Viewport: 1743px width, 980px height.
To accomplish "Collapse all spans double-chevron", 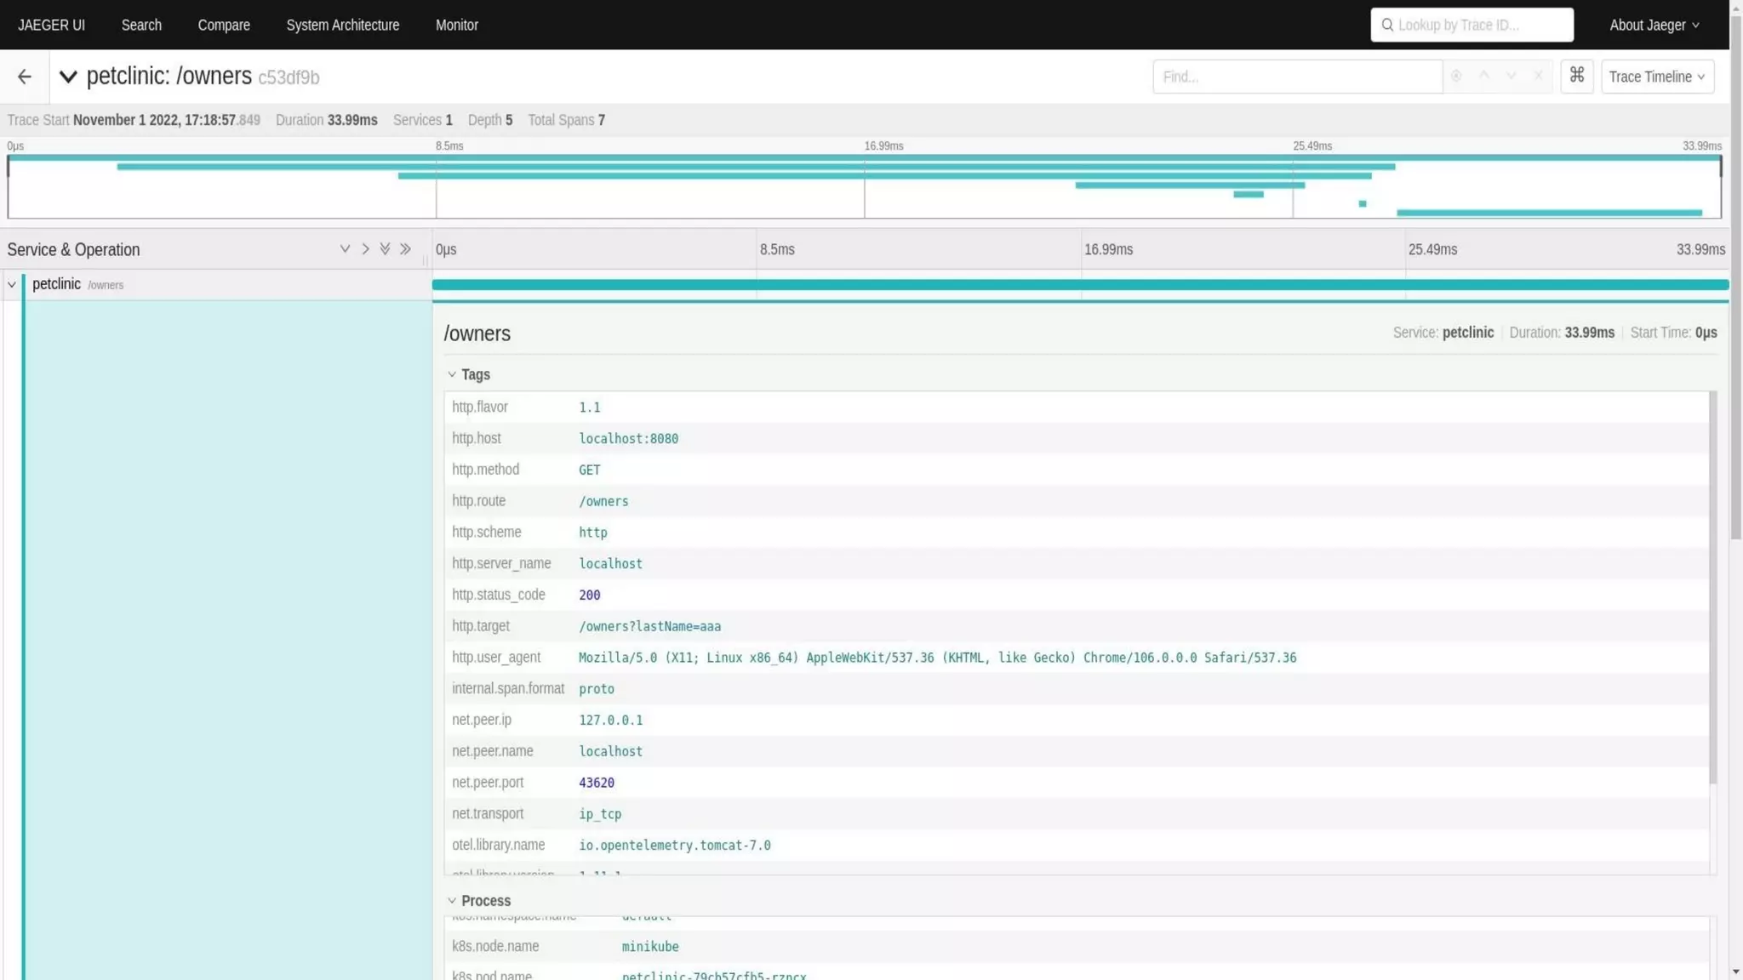I will pyautogui.click(x=406, y=249).
